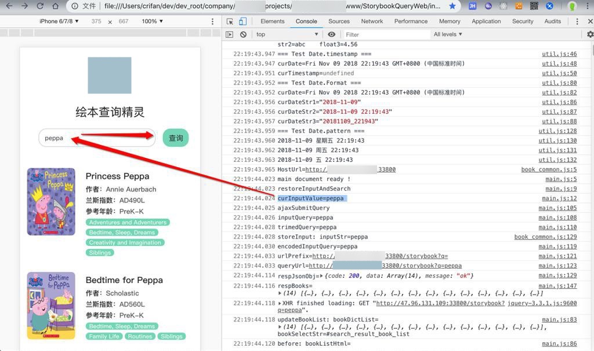
Task: Go forward with browser forward arrow
Action: click(x=24, y=6)
